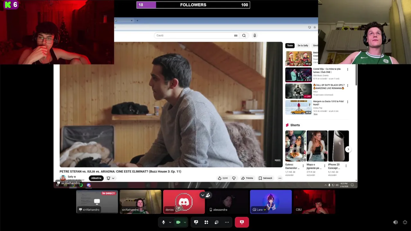The width and height of the screenshot is (411, 231).
Task: Open the Christmas video thumbnail 59:44
Action: point(299,59)
